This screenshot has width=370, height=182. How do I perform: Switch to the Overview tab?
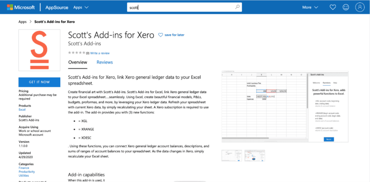coord(78,62)
